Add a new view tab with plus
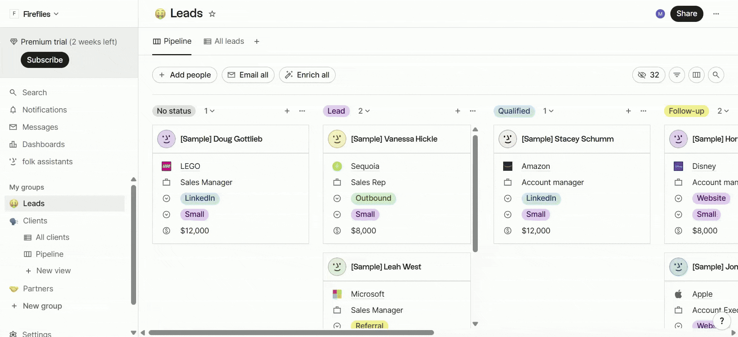 pyautogui.click(x=257, y=41)
